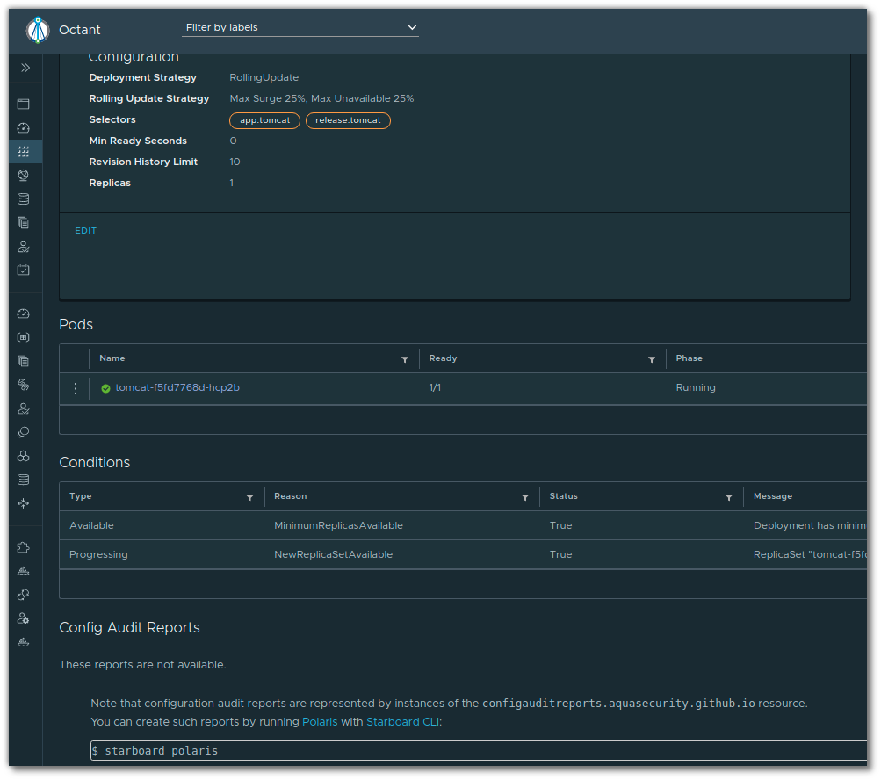Open the tangled-links sidebar icon
This screenshot has height=780, width=881.
click(23, 385)
